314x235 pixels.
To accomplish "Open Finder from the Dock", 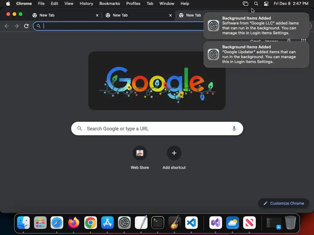I will 23,223.
